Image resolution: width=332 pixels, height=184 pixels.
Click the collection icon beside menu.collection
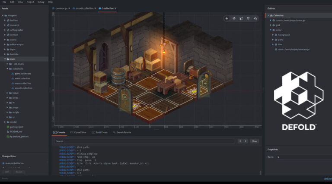13,83
